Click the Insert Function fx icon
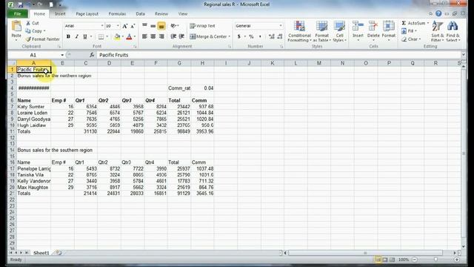This screenshot has width=474, height=267. point(92,55)
